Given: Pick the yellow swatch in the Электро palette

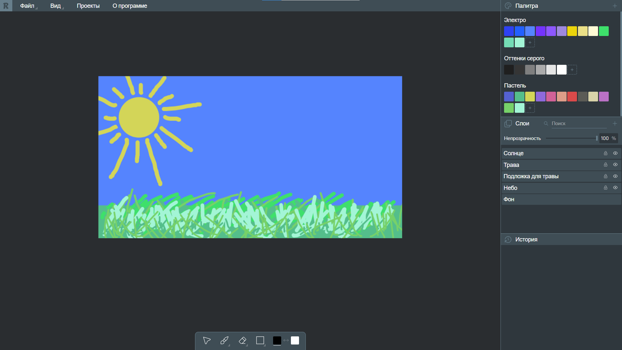Looking at the screenshot, I should point(572,31).
